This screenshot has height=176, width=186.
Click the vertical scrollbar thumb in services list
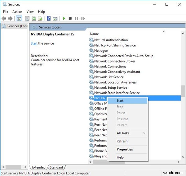(x=183, y=91)
